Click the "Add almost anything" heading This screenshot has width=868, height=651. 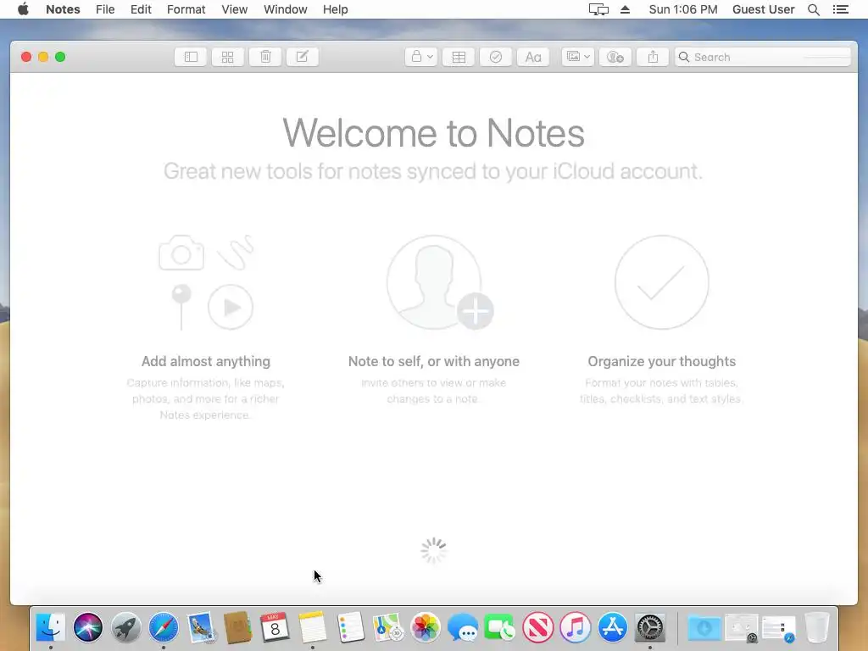[206, 361]
